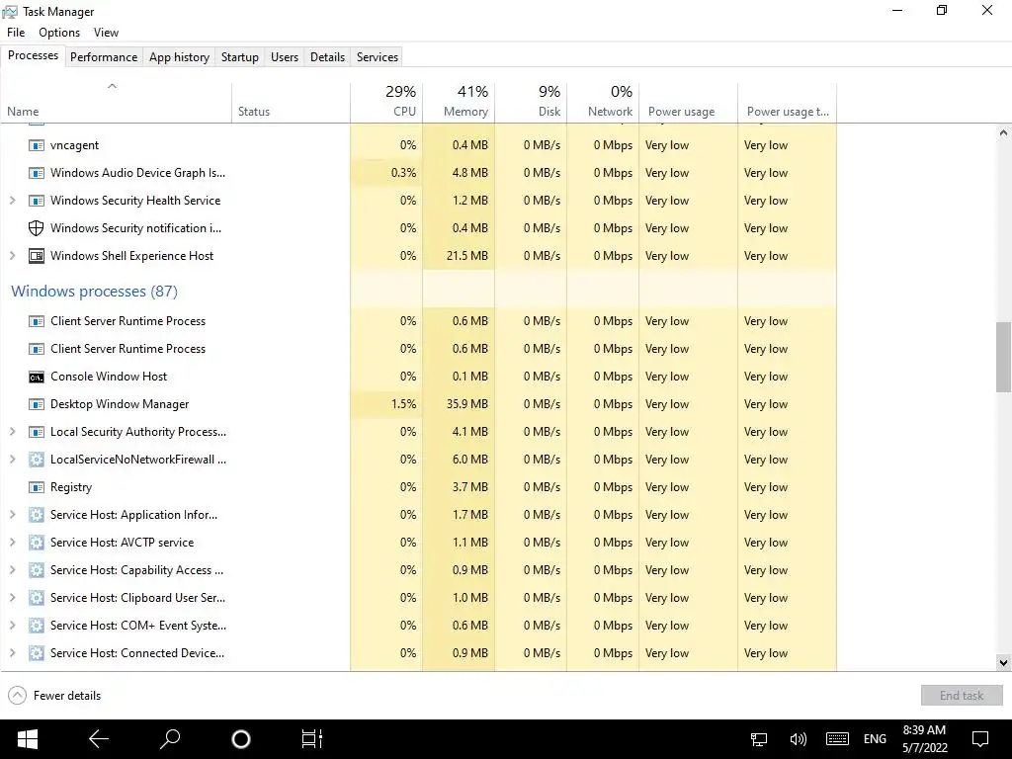This screenshot has width=1012, height=759.
Task: Click the Windows Audio Device Graph icon
Action: pos(37,173)
